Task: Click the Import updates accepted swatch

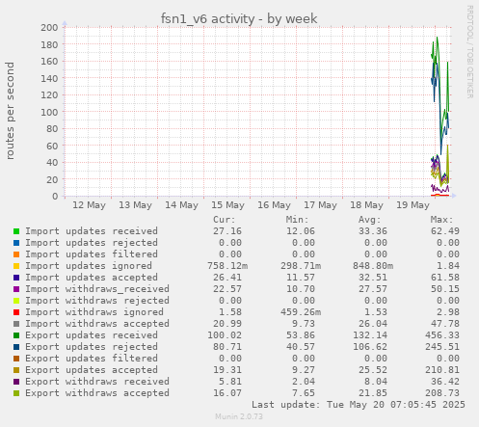Action: click(x=16, y=278)
